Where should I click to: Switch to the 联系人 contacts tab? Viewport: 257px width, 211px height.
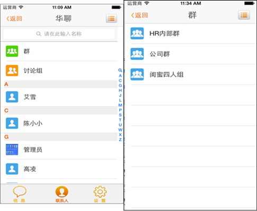(x=62, y=194)
